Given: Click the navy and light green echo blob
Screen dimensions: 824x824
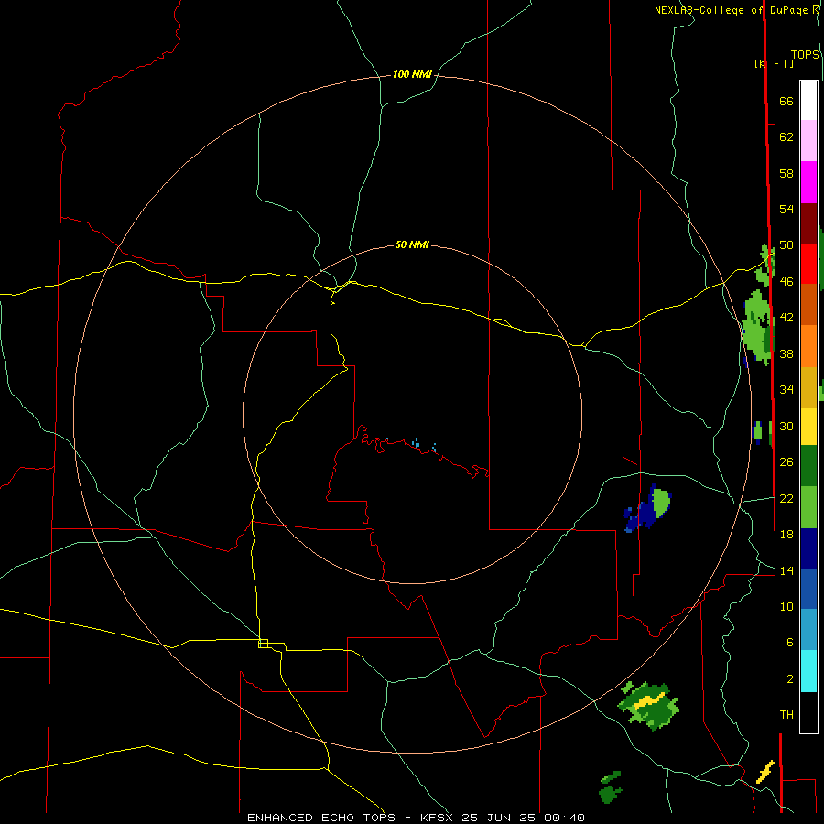Looking at the screenshot, I should click(x=647, y=508).
